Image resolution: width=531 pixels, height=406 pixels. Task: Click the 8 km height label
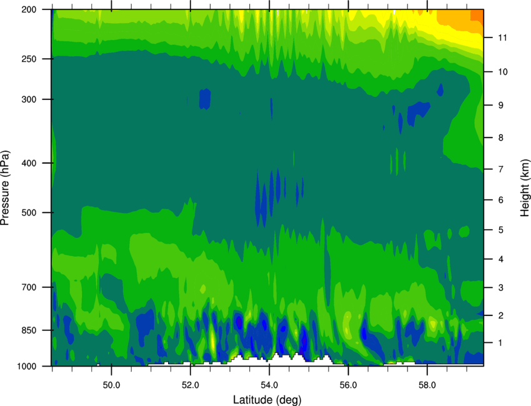coord(501,138)
